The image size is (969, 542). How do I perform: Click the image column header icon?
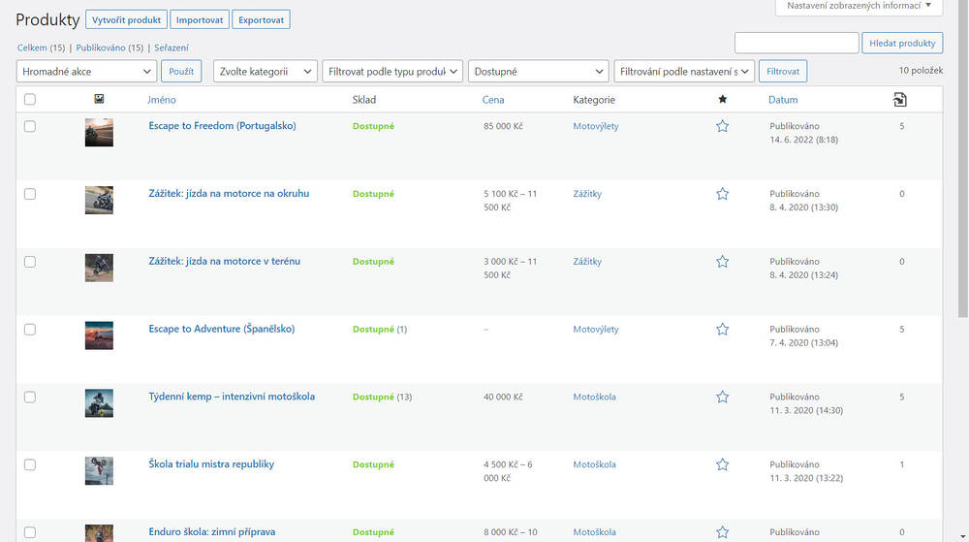tap(99, 99)
